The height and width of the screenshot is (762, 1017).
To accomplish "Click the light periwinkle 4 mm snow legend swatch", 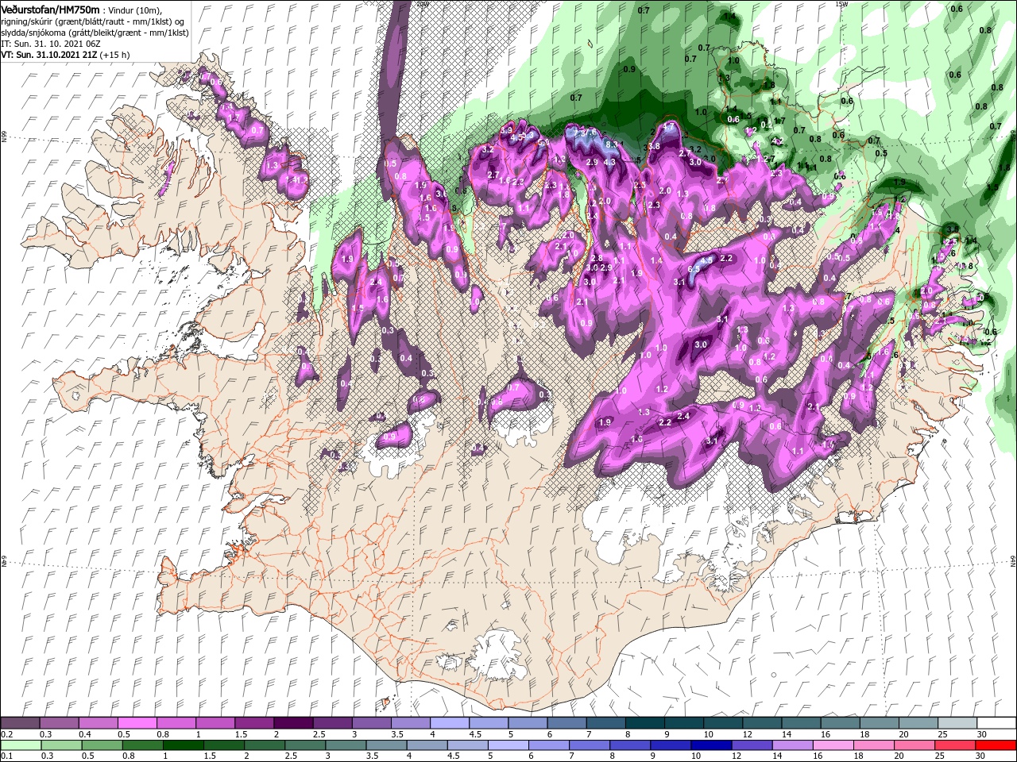I will (450, 722).
